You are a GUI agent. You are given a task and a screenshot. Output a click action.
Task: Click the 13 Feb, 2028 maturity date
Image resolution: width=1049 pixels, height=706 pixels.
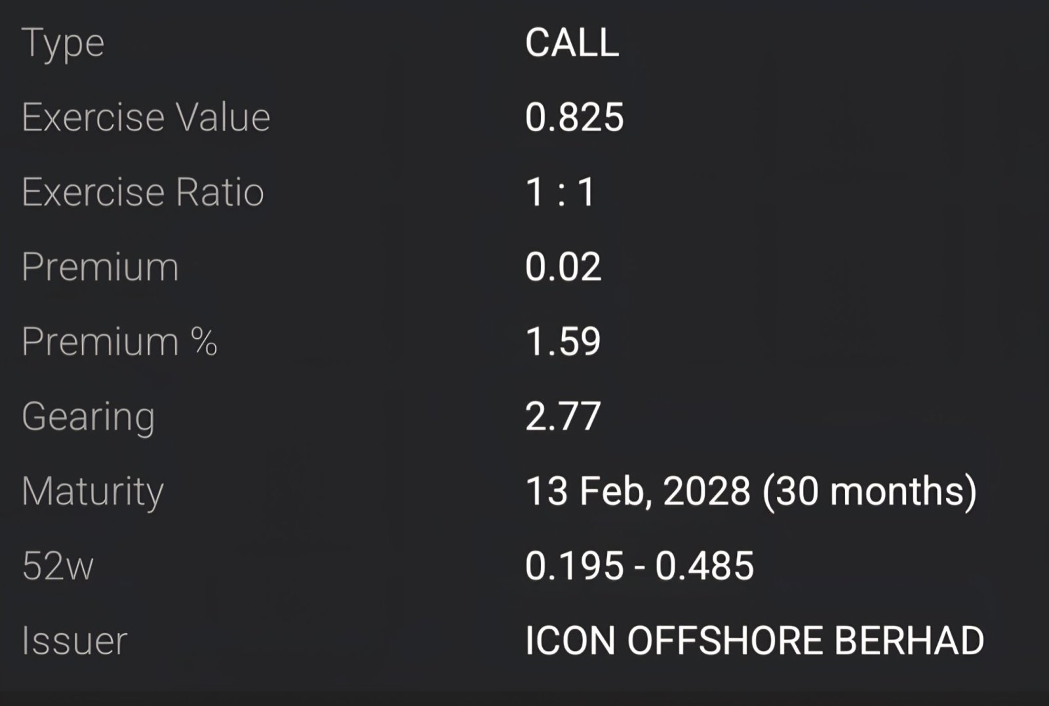639,492
